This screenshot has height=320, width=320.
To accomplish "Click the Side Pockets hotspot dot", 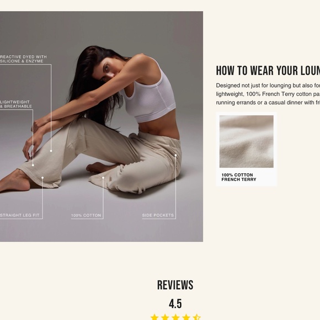I will (175, 155).
